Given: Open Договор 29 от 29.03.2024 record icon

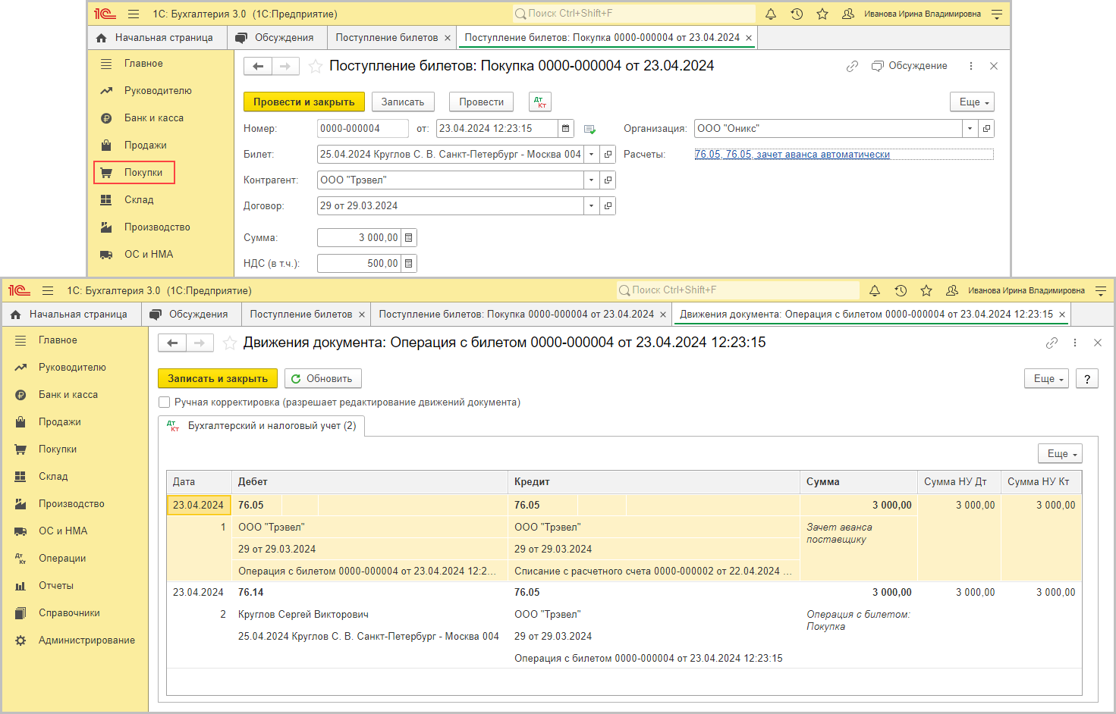Looking at the screenshot, I should [608, 206].
